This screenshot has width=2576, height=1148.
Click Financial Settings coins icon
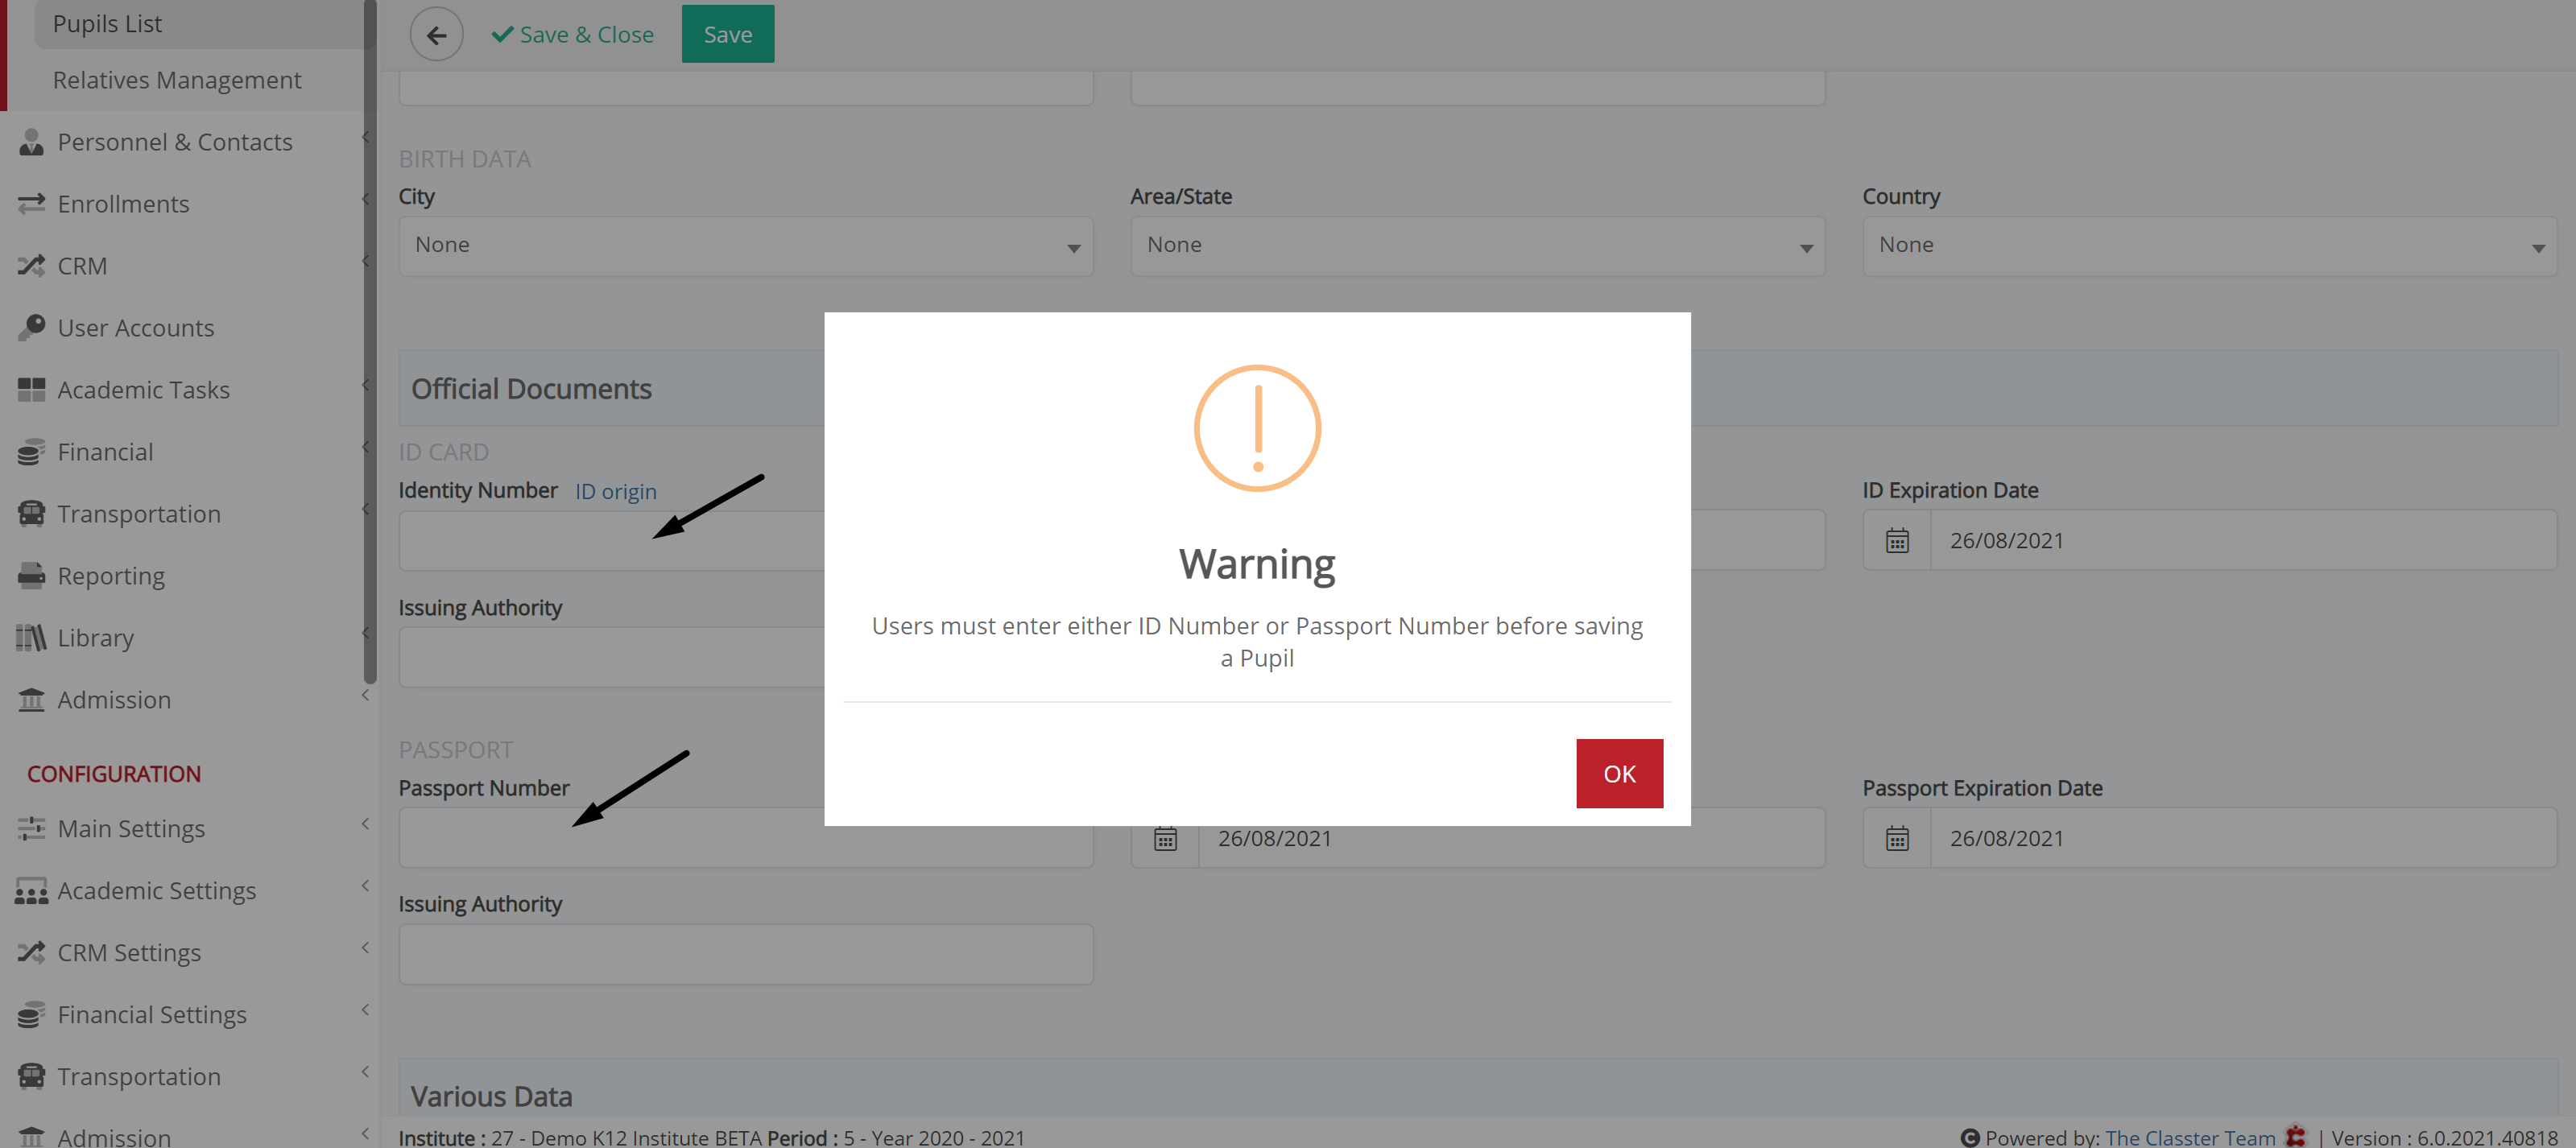pyautogui.click(x=31, y=1015)
